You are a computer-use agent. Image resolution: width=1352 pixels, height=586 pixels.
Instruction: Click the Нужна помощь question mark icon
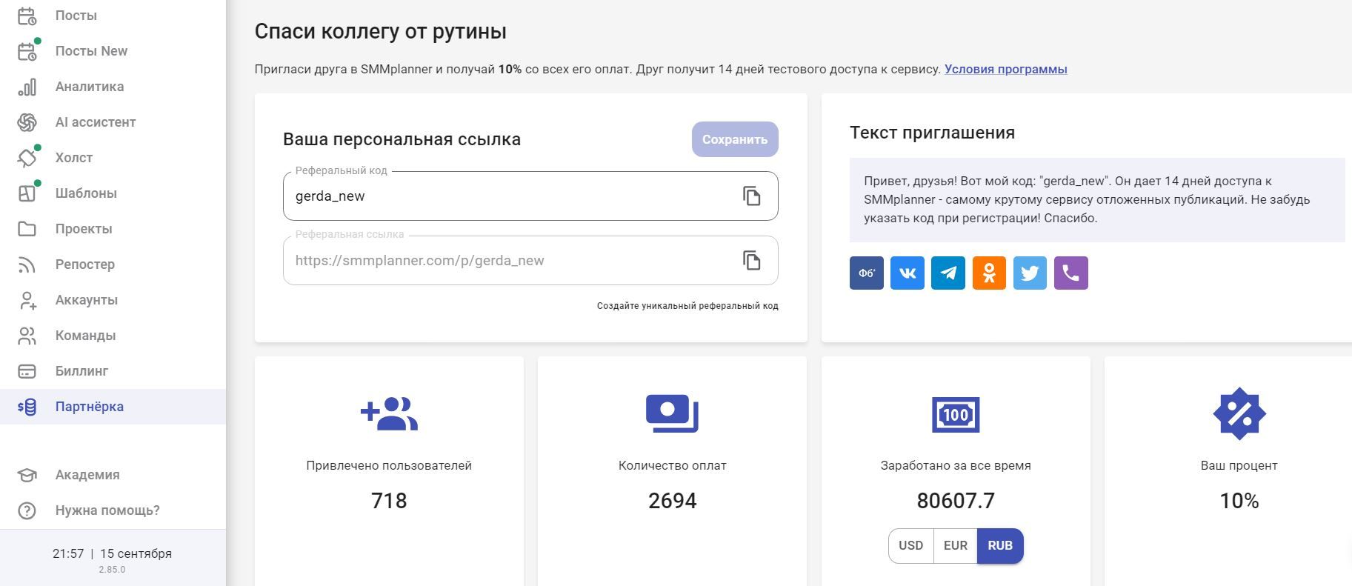point(27,510)
